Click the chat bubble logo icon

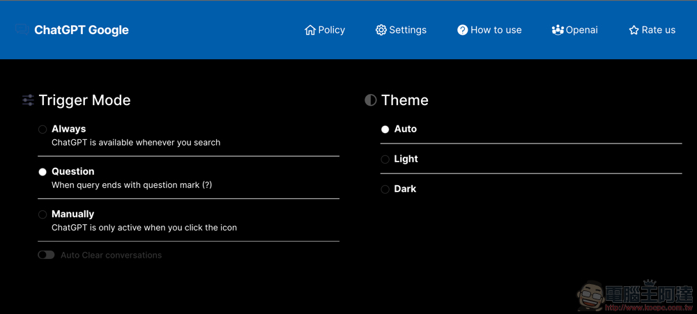[22, 30]
